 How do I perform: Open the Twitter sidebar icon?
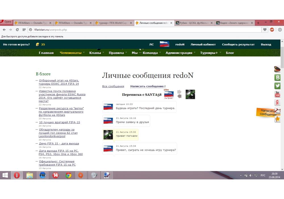pos(277,86)
